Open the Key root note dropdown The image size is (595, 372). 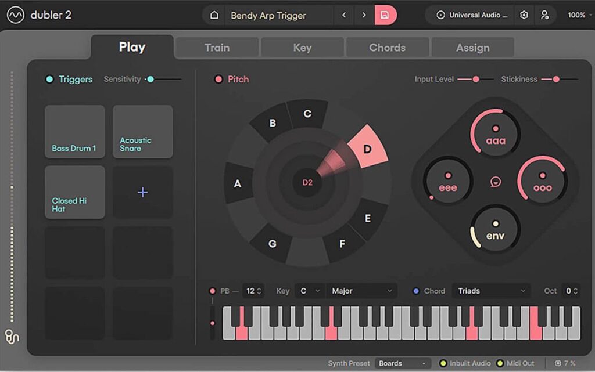pos(310,291)
